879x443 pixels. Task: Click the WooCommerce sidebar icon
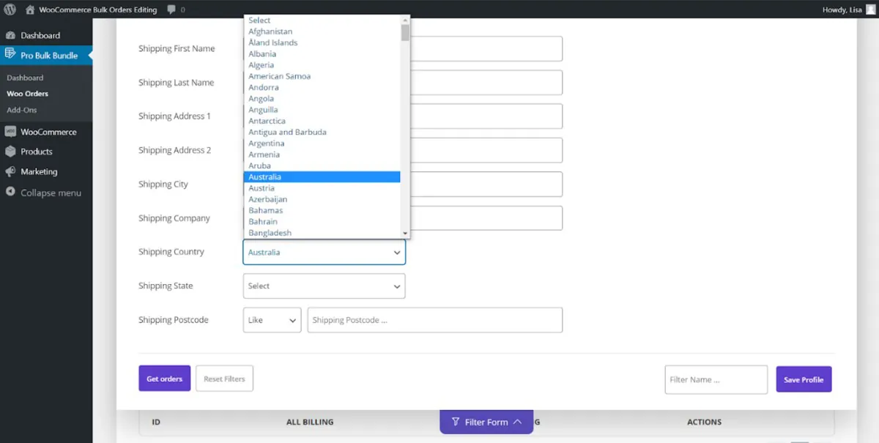[12, 132]
